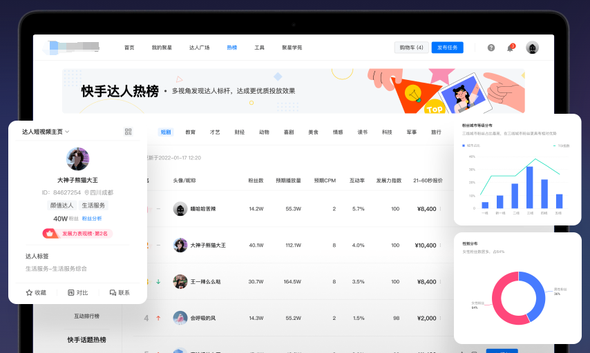
Task: Click the 嘻哈哈苦辣 nickname
Action: point(203,209)
